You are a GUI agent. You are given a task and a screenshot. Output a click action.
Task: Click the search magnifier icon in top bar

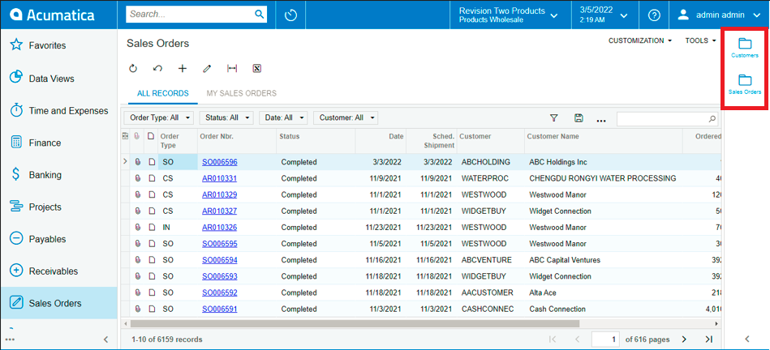(x=260, y=15)
